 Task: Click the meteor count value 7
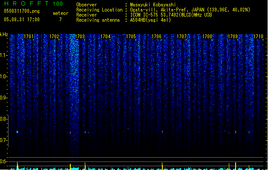61,20
